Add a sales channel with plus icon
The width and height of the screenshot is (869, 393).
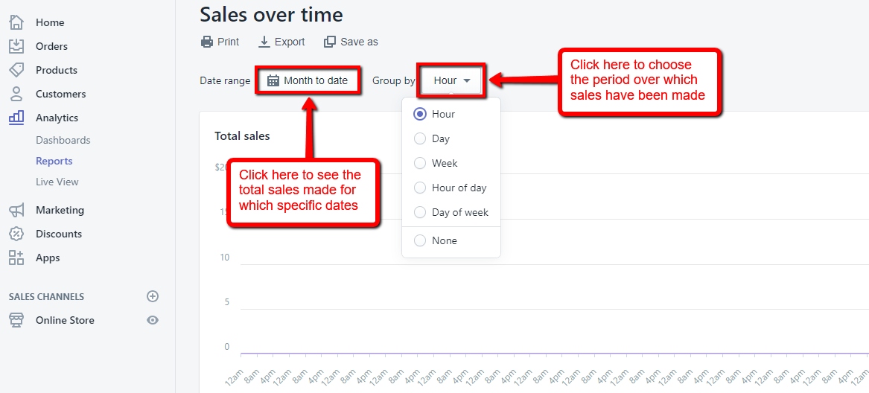pos(153,296)
